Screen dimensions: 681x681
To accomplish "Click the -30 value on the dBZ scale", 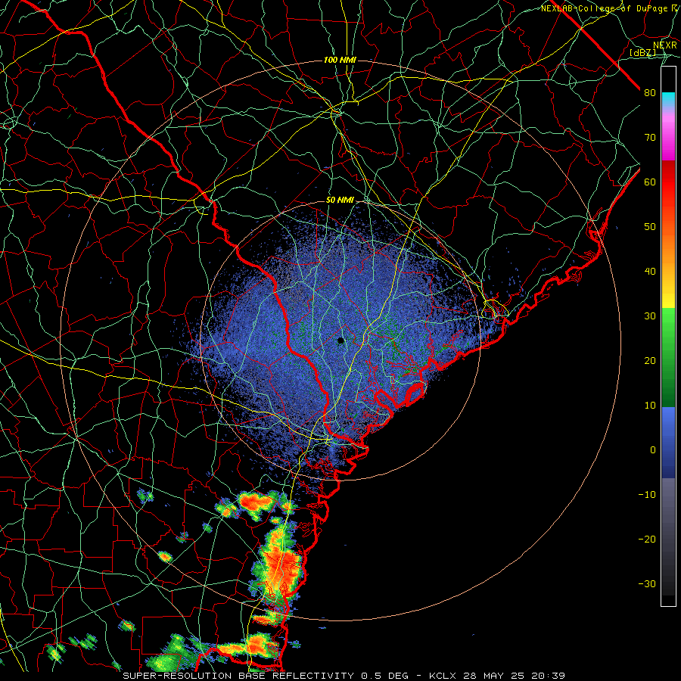I will tap(647, 584).
